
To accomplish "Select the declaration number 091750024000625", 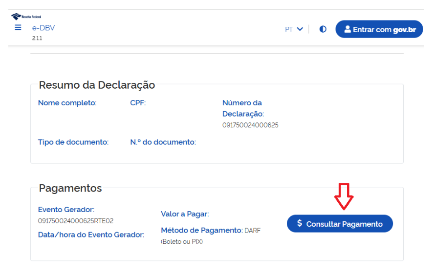I will pos(250,125).
